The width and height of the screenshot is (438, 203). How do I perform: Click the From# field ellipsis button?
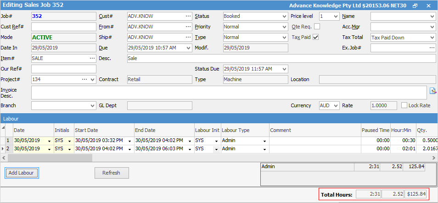(188, 27)
